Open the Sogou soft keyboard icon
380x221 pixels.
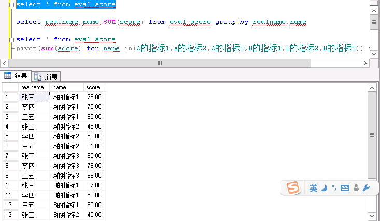(x=345, y=188)
